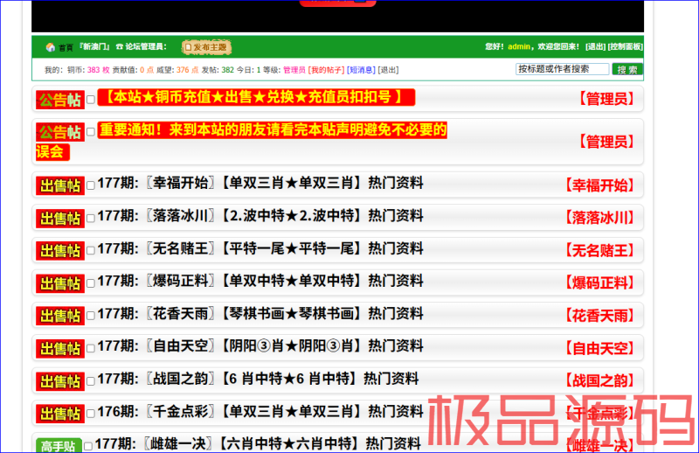Click 出售帖 badge on 落落冰川 row
The width and height of the screenshot is (699, 453).
tap(60, 219)
